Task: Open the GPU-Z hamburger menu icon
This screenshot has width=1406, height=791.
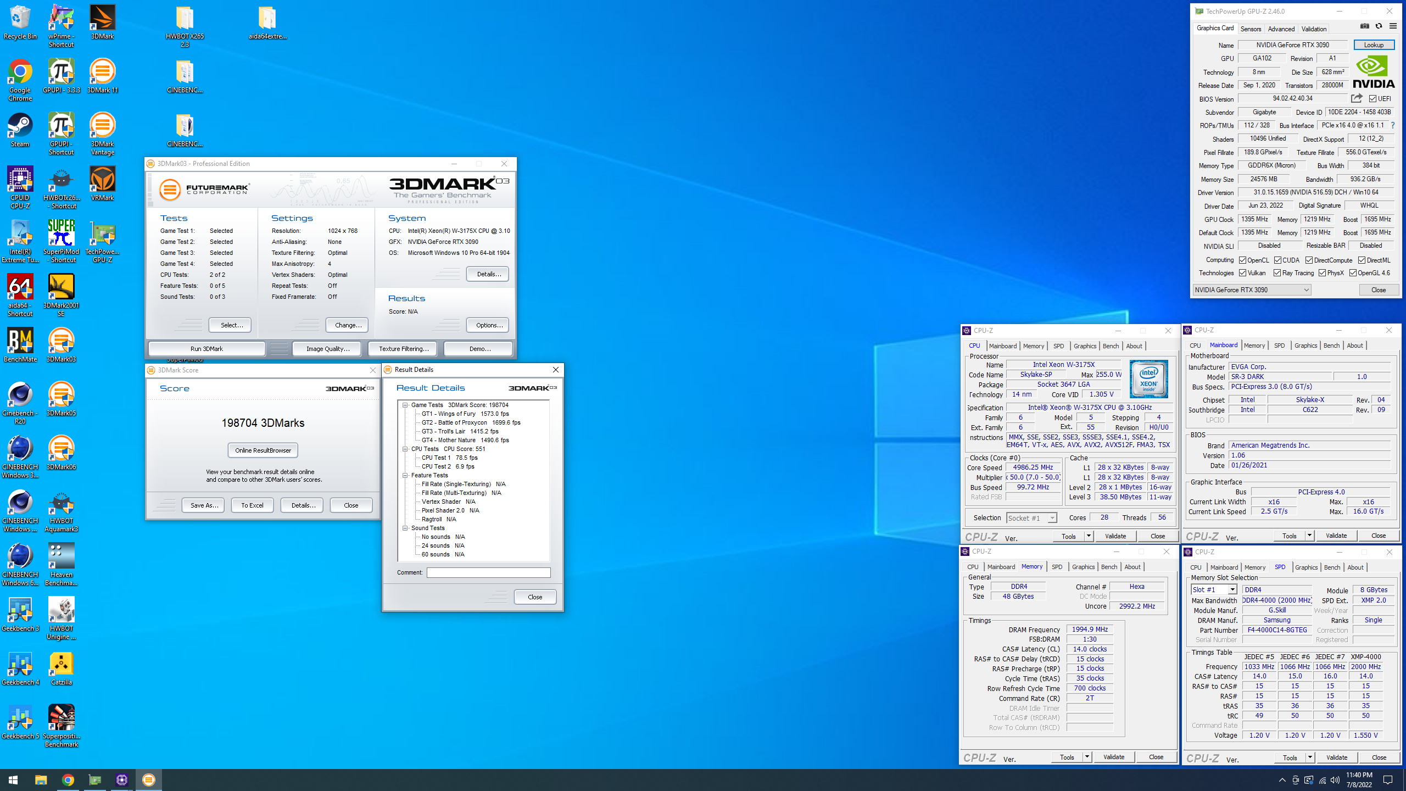Action: point(1393,26)
